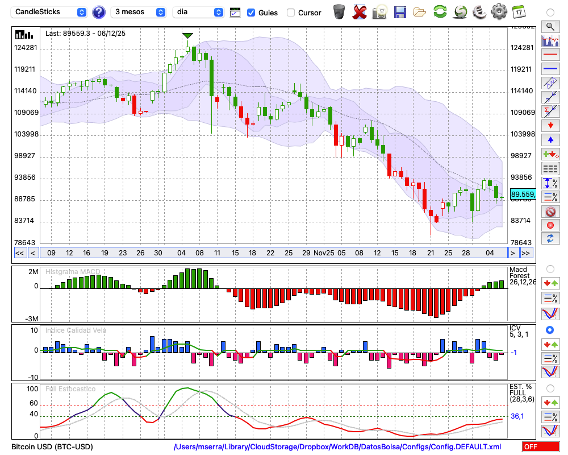Click the magnifying glass zoom tool

click(x=550, y=26)
